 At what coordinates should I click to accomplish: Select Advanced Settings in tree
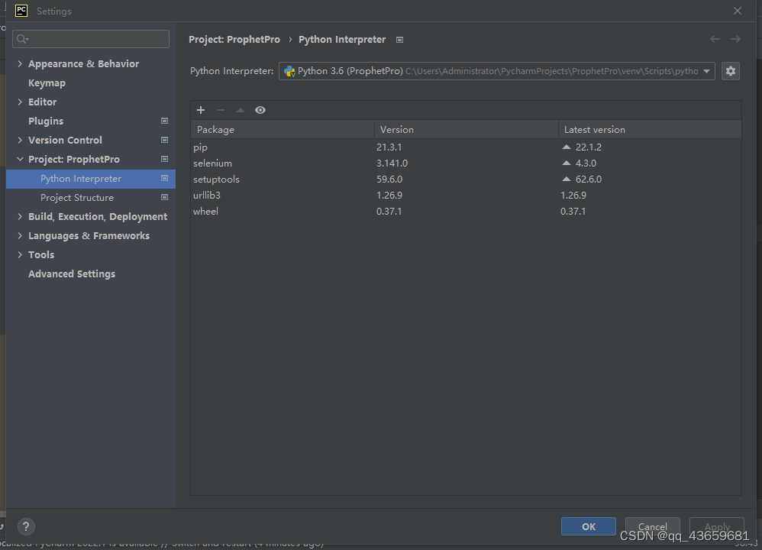tap(72, 273)
